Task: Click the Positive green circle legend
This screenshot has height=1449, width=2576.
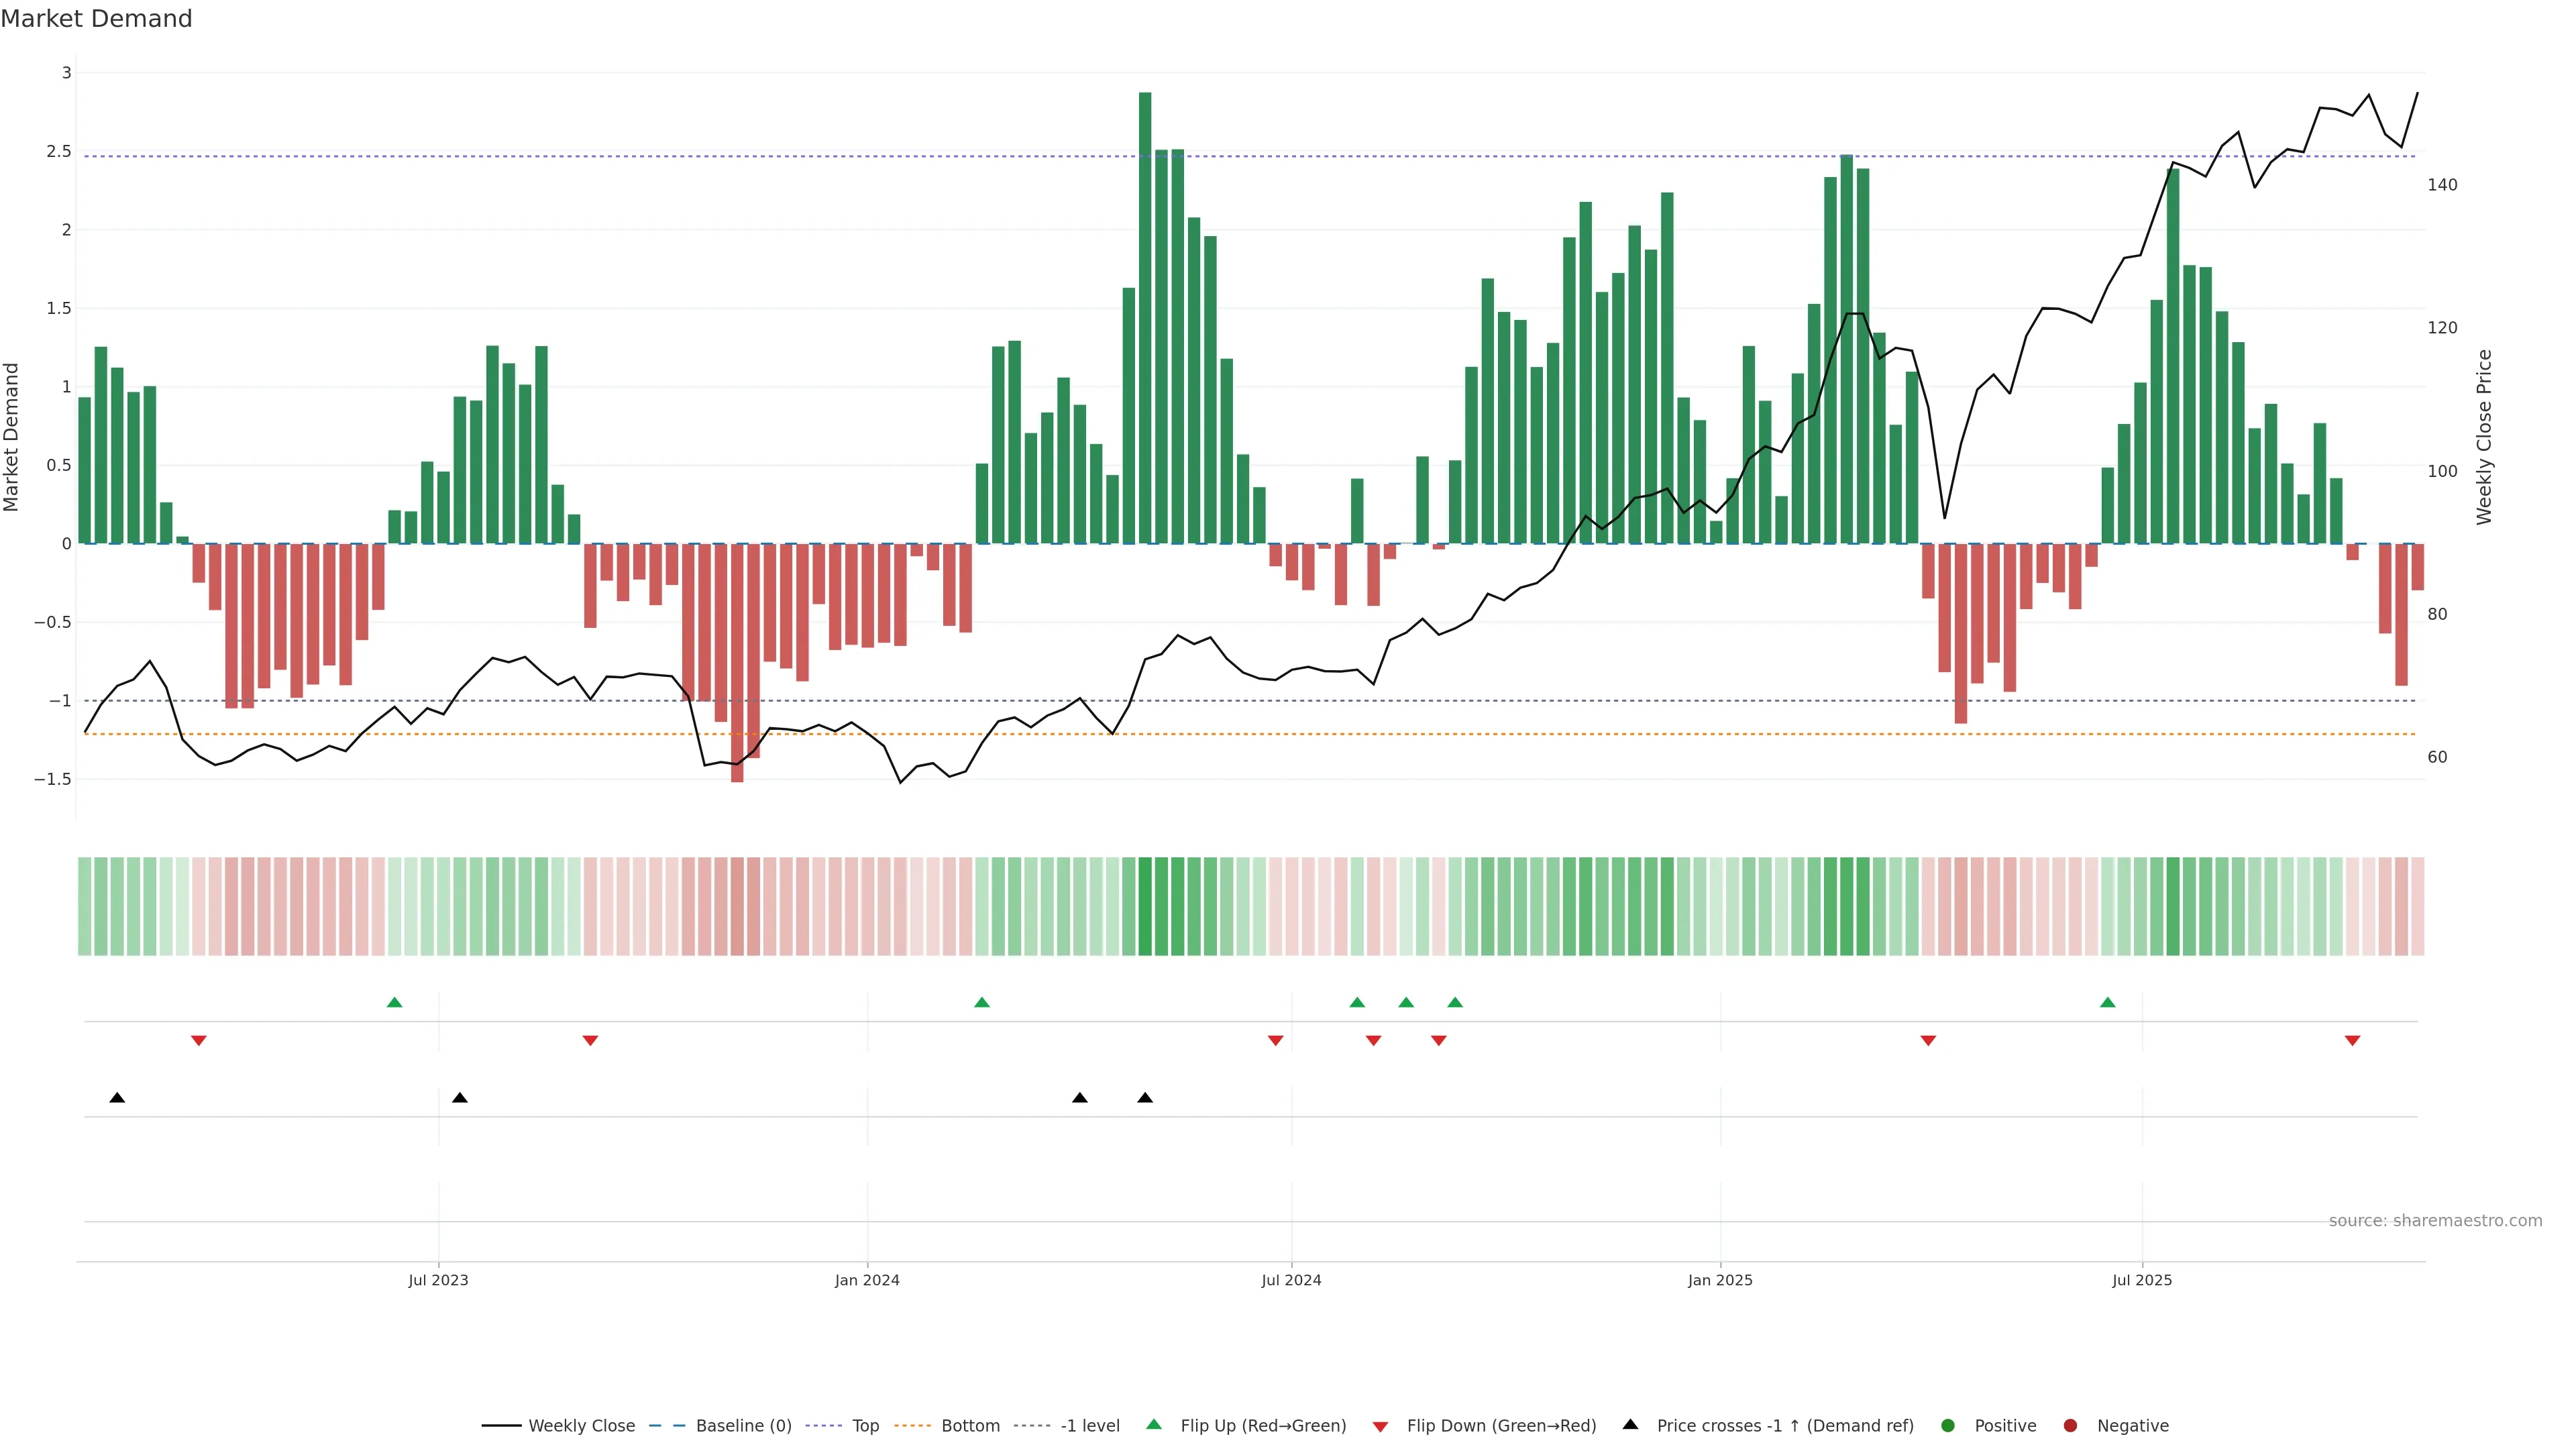Action: pyautogui.click(x=1947, y=1426)
